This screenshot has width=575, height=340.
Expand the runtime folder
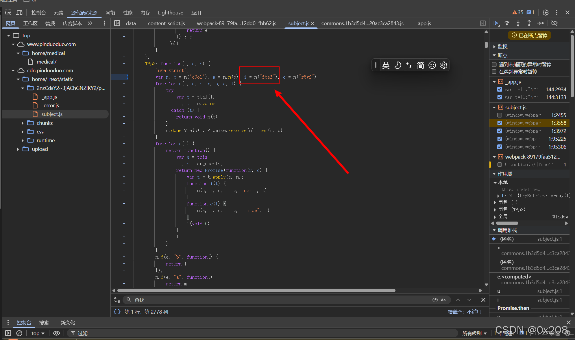click(23, 140)
